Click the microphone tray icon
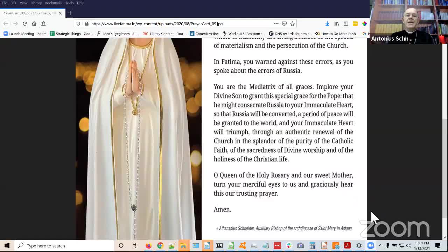Image resolution: width=448 pixels, height=252 pixels. click(x=388, y=246)
